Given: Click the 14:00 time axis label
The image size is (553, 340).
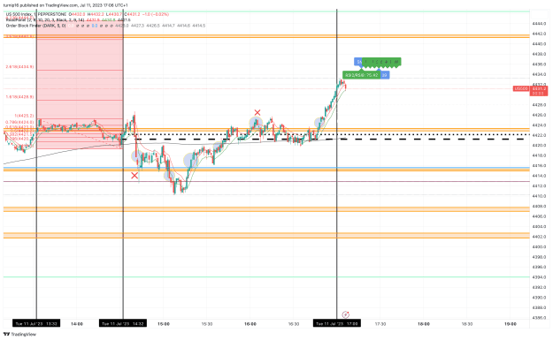Looking at the screenshot, I should (x=77, y=324).
